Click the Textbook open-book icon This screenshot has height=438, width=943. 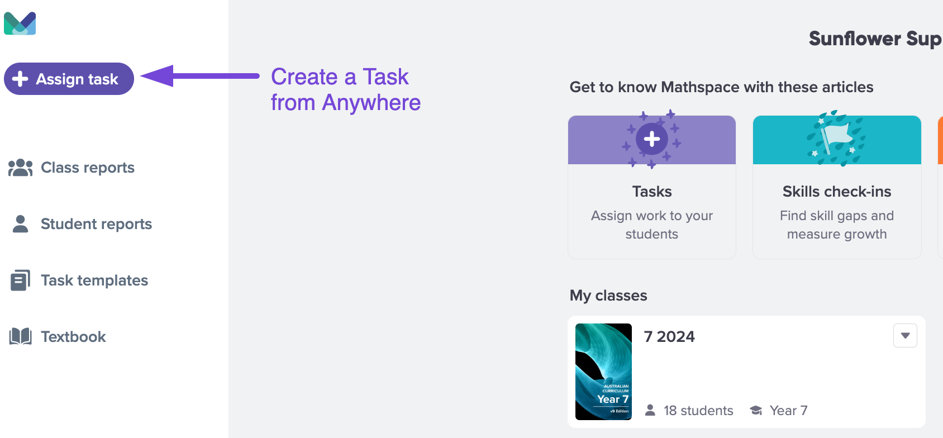[x=21, y=336]
